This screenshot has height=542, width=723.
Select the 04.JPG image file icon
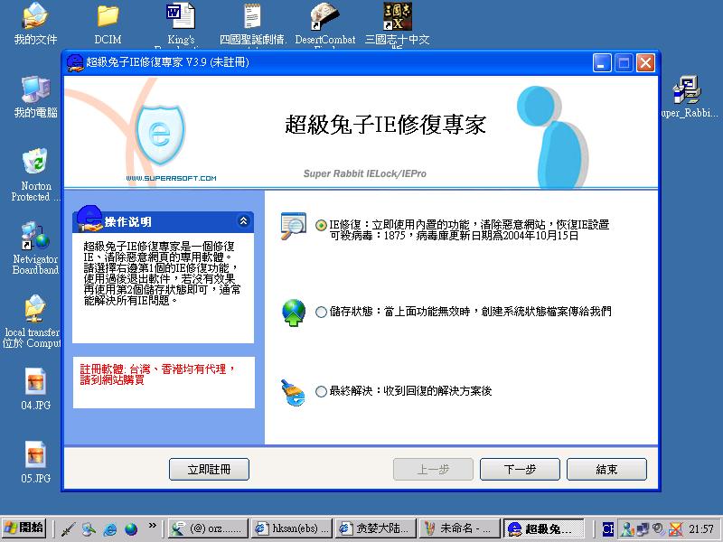pyautogui.click(x=35, y=389)
